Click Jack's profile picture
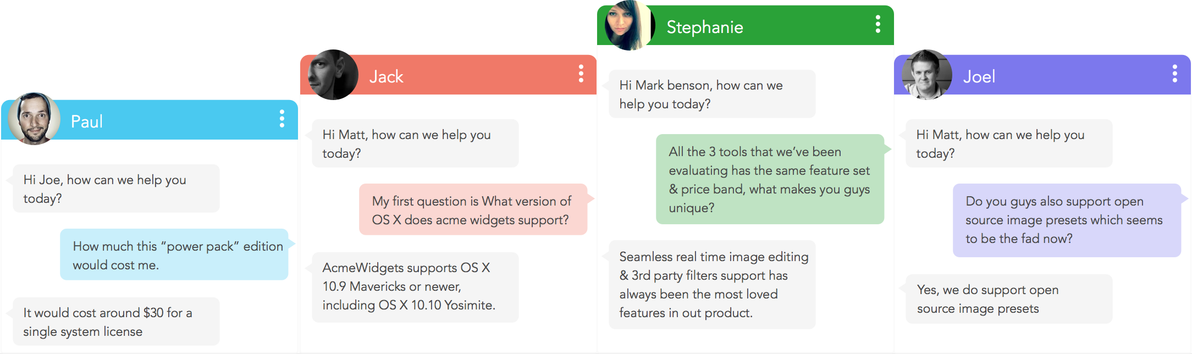 (x=333, y=75)
